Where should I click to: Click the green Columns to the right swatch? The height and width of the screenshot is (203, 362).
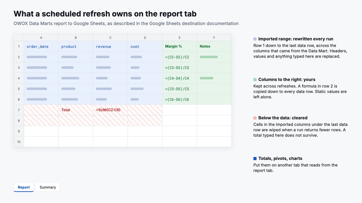pos(255,80)
